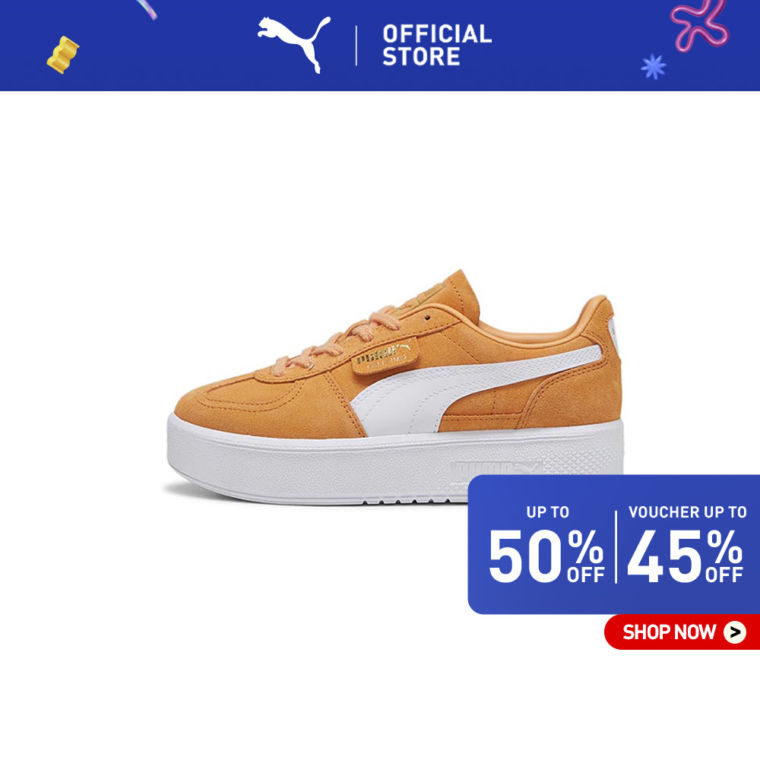Click the blue header banner bar
This screenshot has height=760, width=760.
pos(380,45)
